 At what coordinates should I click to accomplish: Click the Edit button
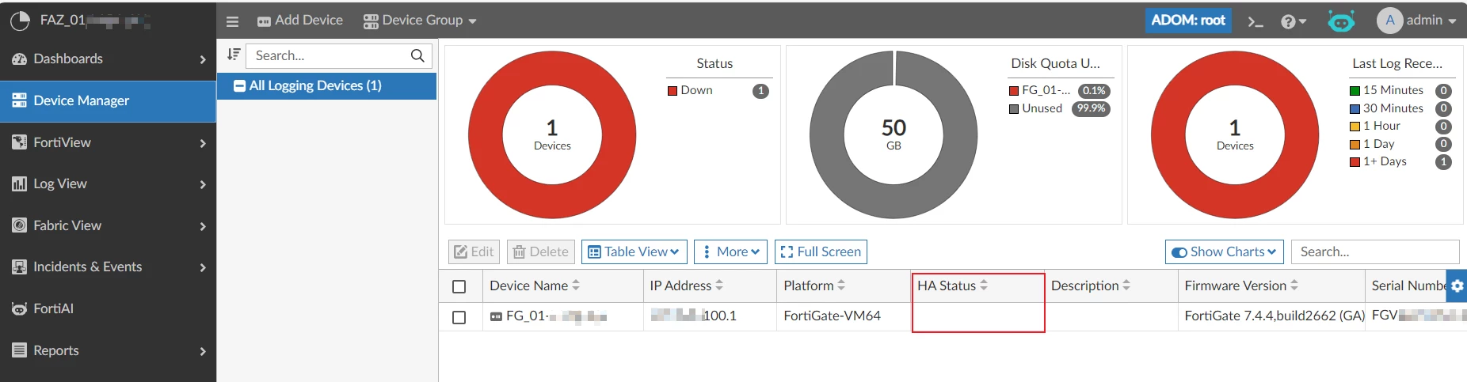point(474,252)
